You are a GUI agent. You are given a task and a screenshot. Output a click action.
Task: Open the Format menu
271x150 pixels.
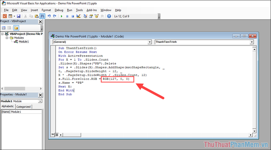pyautogui.click(x=46, y=10)
